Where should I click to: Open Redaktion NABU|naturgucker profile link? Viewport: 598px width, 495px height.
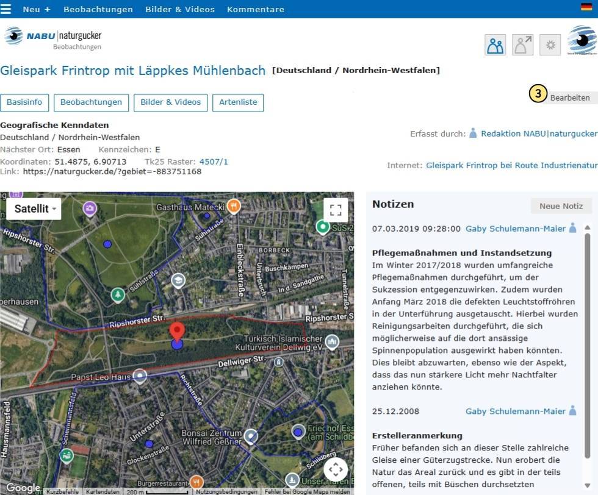click(x=539, y=134)
